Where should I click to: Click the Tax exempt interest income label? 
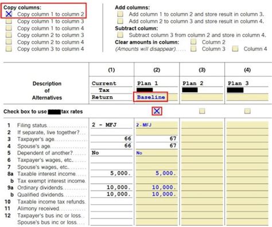click(x=51, y=181)
